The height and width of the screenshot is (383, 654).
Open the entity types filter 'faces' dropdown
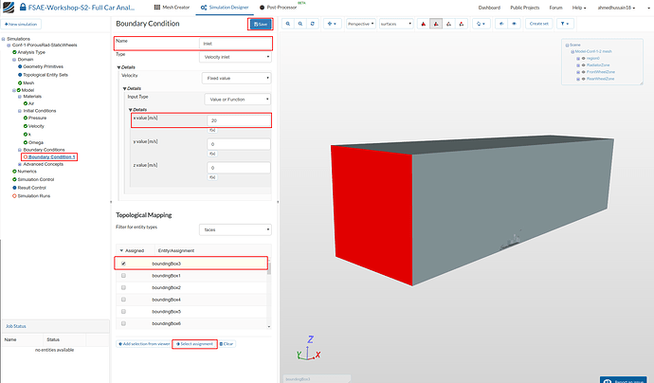[235, 228]
